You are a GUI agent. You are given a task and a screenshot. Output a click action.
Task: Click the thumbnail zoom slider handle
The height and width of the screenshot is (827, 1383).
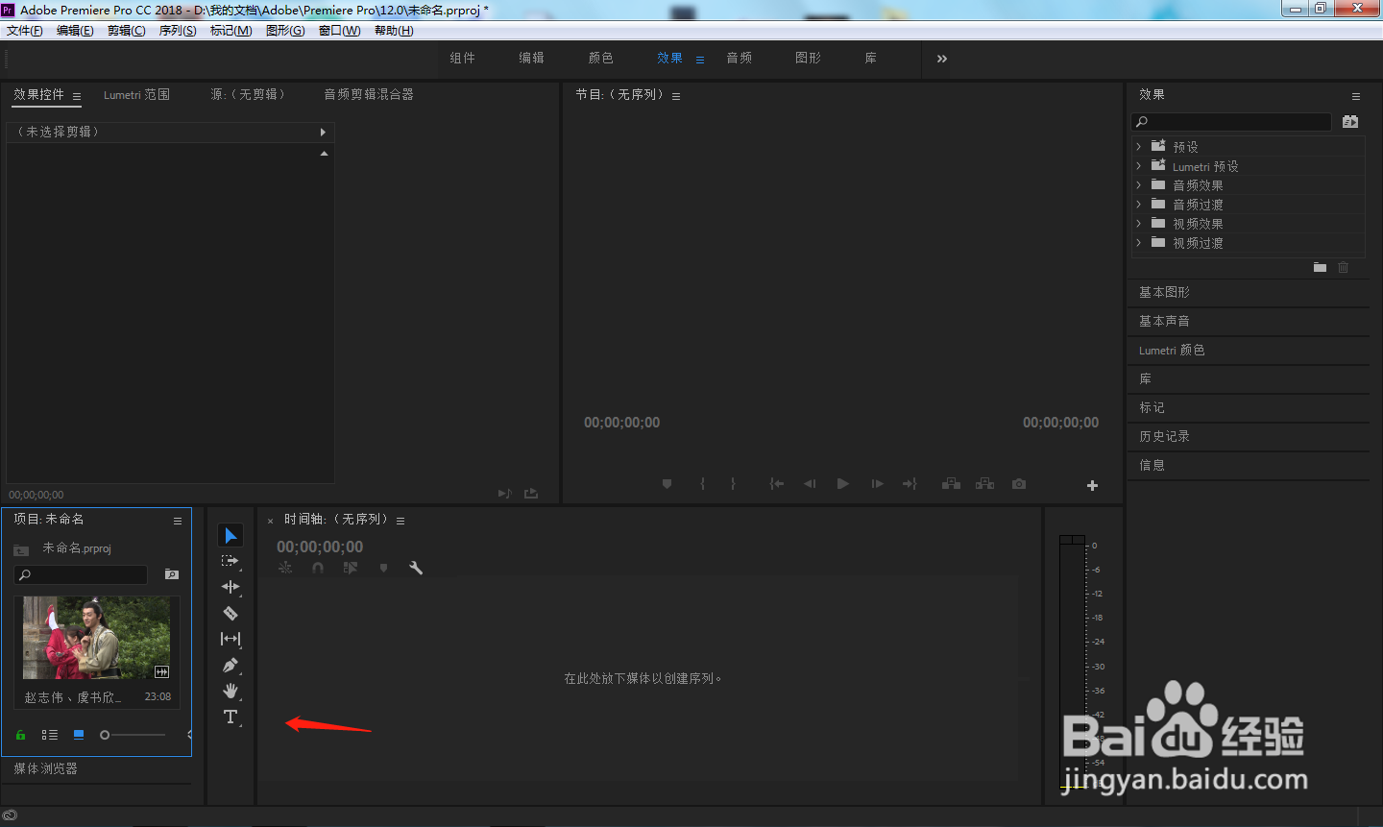coord(105,735)
